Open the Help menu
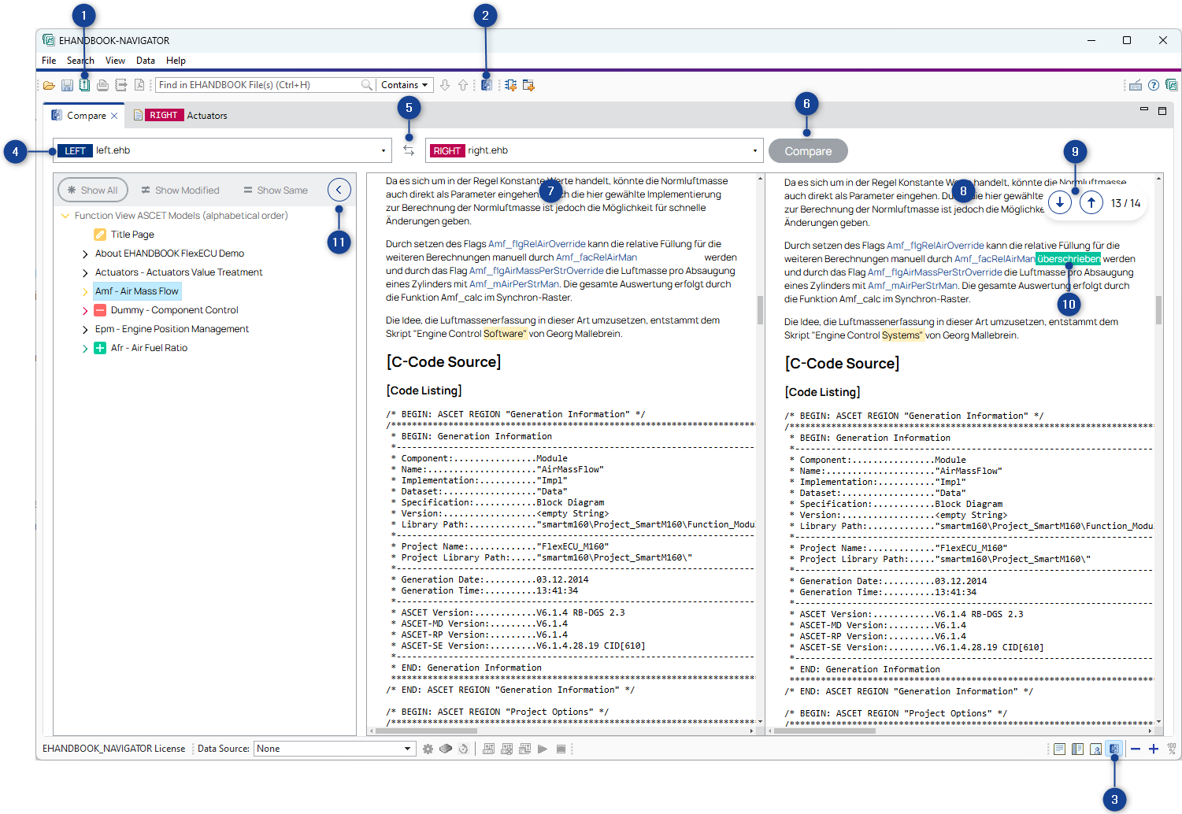Viewport: 1182px width, 814px height. coord(176,61)
